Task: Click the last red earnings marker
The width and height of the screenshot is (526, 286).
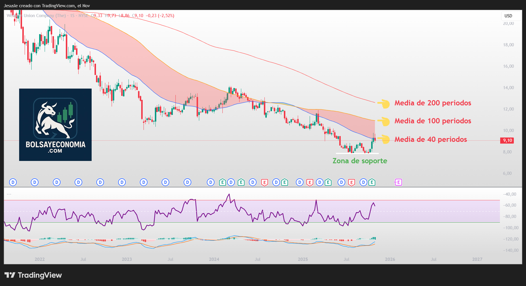Action: pos(351,182)
